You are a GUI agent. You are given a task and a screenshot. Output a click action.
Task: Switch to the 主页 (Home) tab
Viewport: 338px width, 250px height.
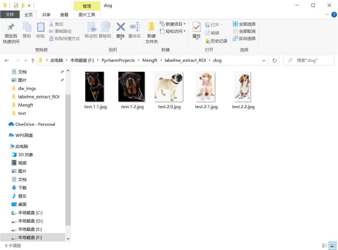tap(28, 15)
